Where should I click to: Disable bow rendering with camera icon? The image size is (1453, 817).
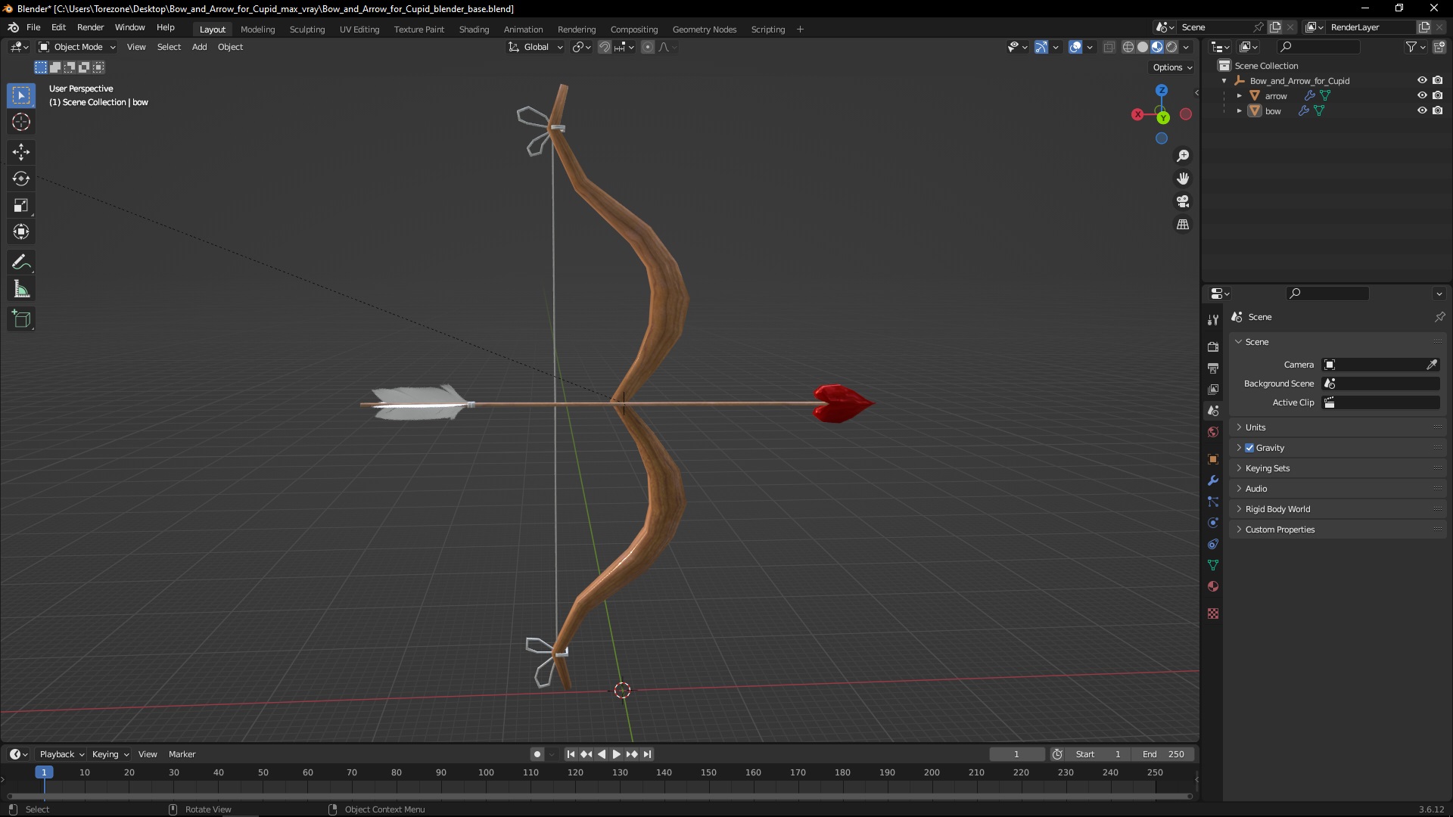[1438, 110]
